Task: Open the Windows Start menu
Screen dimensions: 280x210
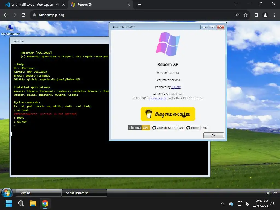Action: pos(9,203)
